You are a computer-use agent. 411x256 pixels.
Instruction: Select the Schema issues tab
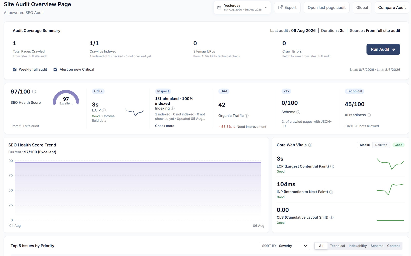coord(377,246)
